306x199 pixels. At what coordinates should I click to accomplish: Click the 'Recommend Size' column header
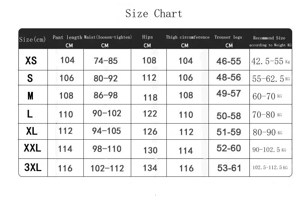(269, 38)
